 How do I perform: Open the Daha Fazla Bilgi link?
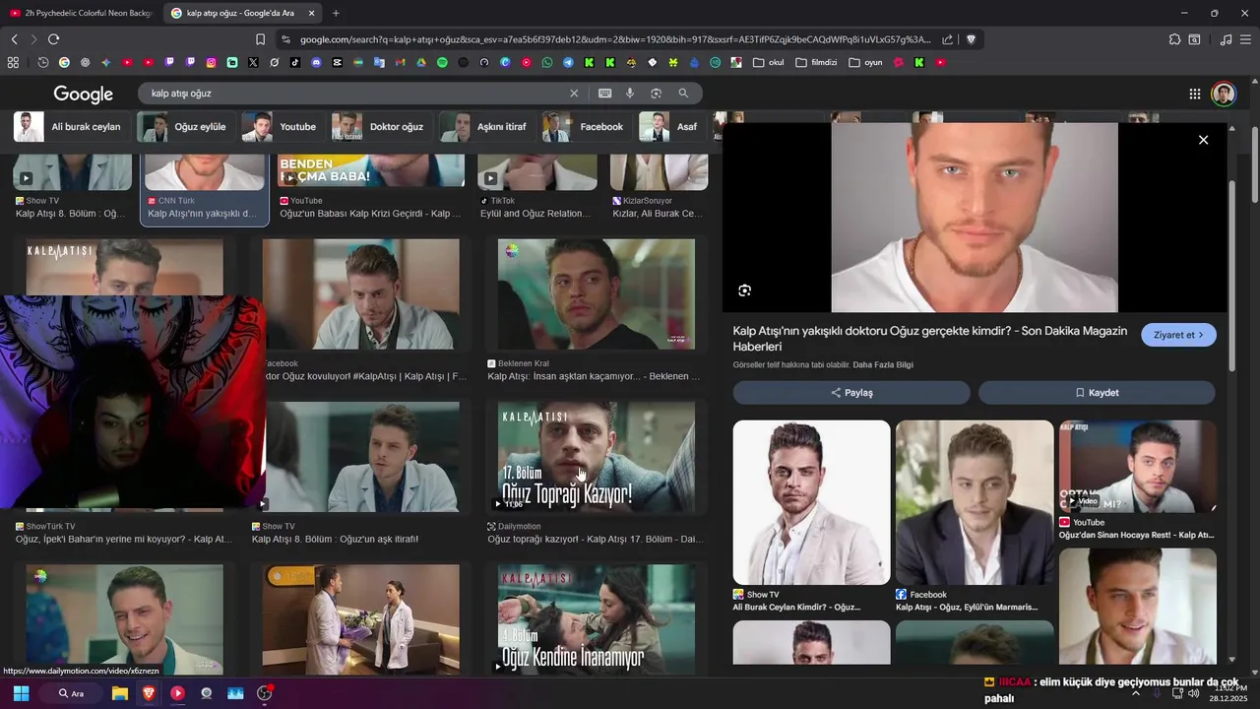point(883,364)
